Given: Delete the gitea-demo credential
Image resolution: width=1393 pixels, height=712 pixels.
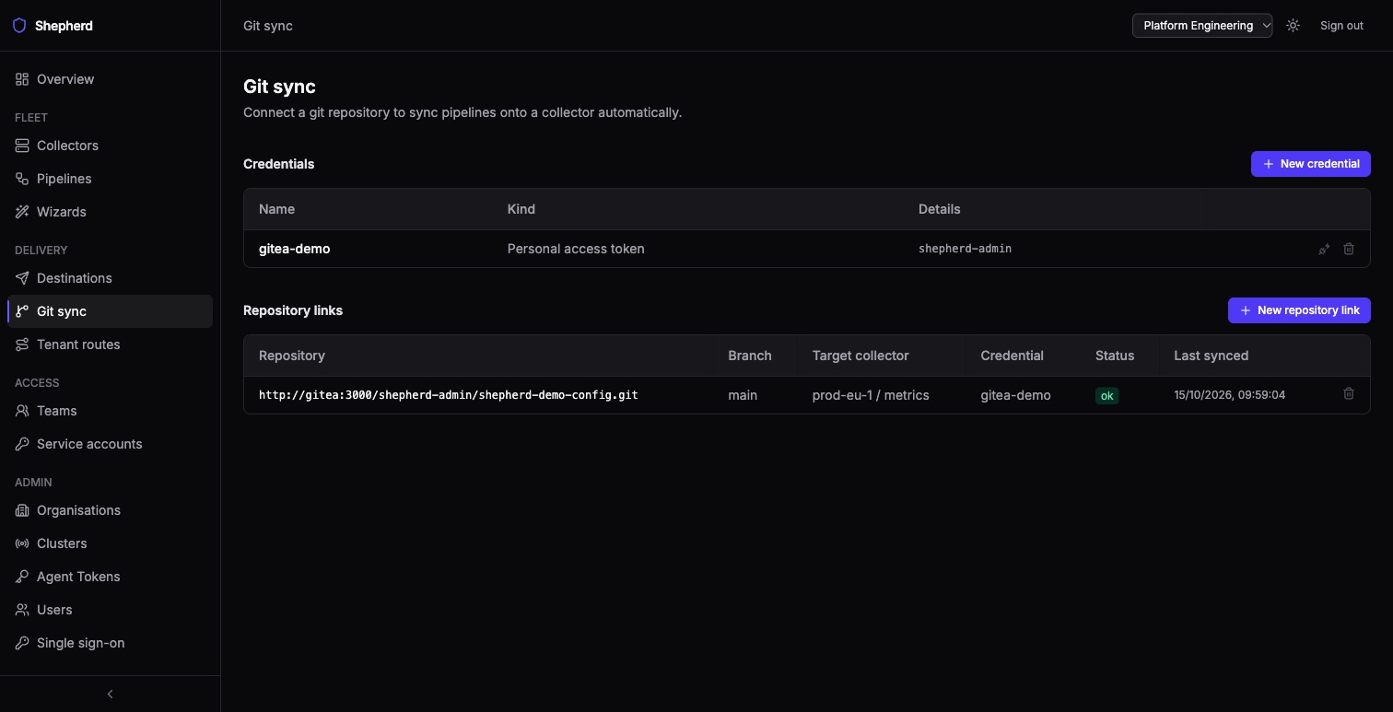Looking at the screenshot, I should (1349, 249).
